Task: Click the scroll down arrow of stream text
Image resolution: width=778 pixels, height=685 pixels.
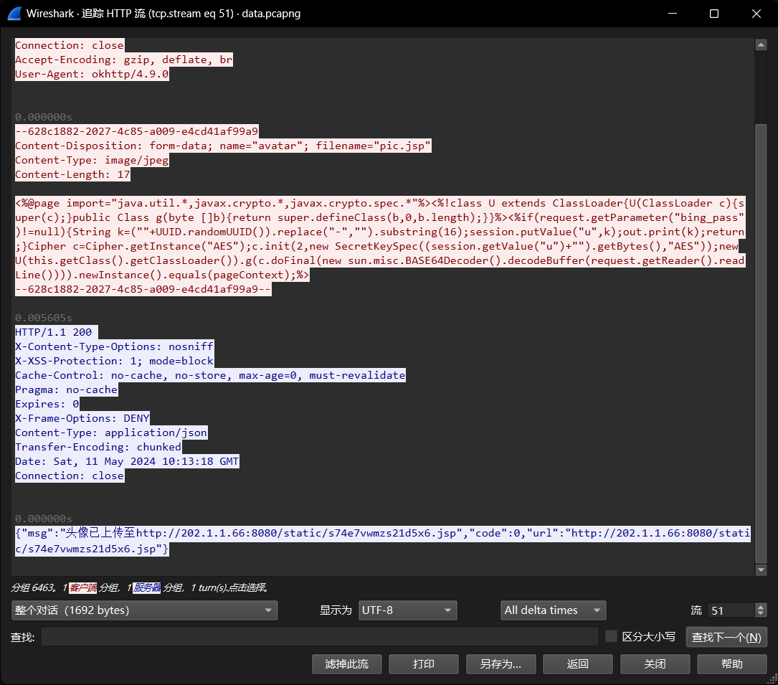Action: click(761, 570)
